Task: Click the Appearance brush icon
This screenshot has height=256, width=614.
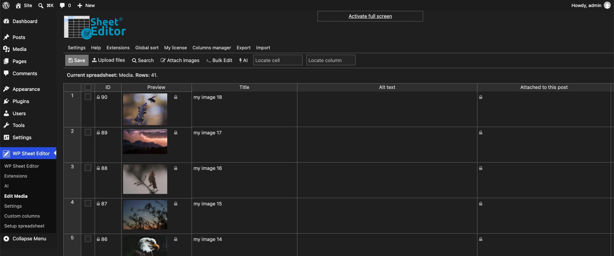Action: pos(6,89)
